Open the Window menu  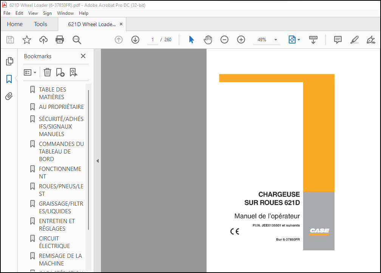pos(65,13)
